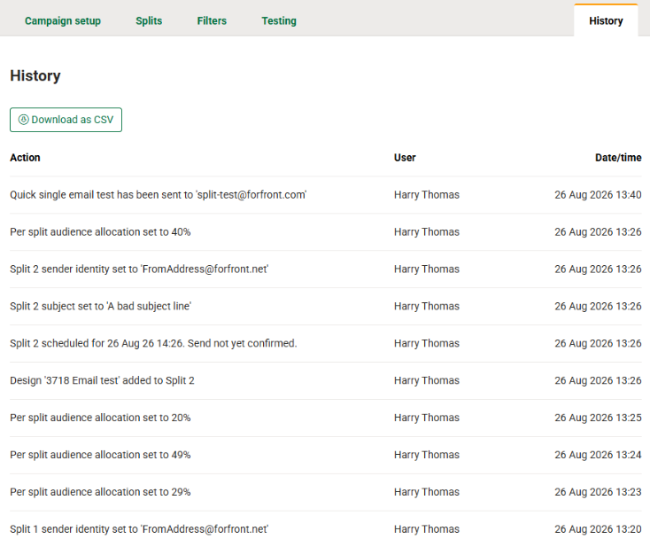This screenshot has height=539, width=650.
Task: Click 'Split 1 sender identity set to' entry
Action: click(x=139, y=529)
